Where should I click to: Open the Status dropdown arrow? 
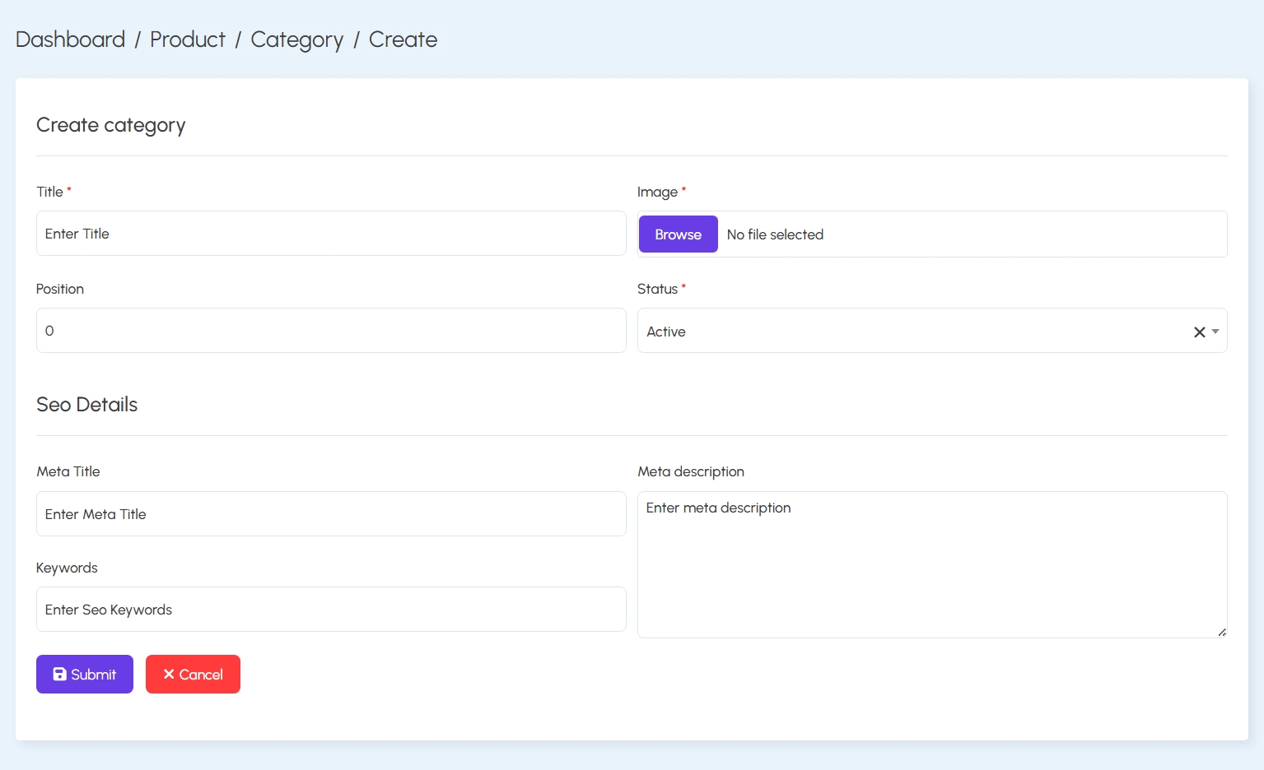[1215, 332]
